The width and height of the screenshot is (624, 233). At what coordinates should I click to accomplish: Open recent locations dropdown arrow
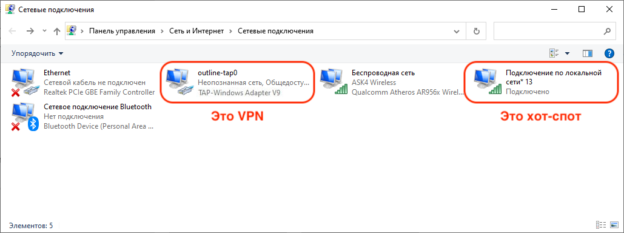45,31
